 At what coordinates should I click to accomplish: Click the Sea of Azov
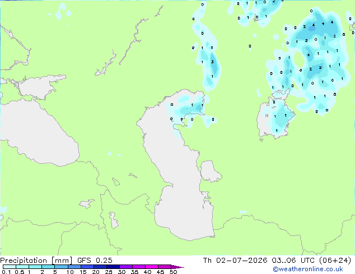[x=39, y=87]
